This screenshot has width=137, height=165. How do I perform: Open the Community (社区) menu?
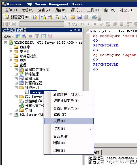point(126,10)
